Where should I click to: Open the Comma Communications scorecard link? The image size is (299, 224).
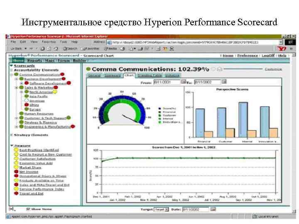coord(39,75)
